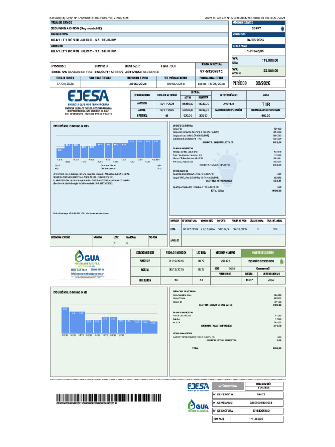Click the Agua Potable de Jujuy logo above the web link
This screenshot has height=447, width=335.
[87, 257]
